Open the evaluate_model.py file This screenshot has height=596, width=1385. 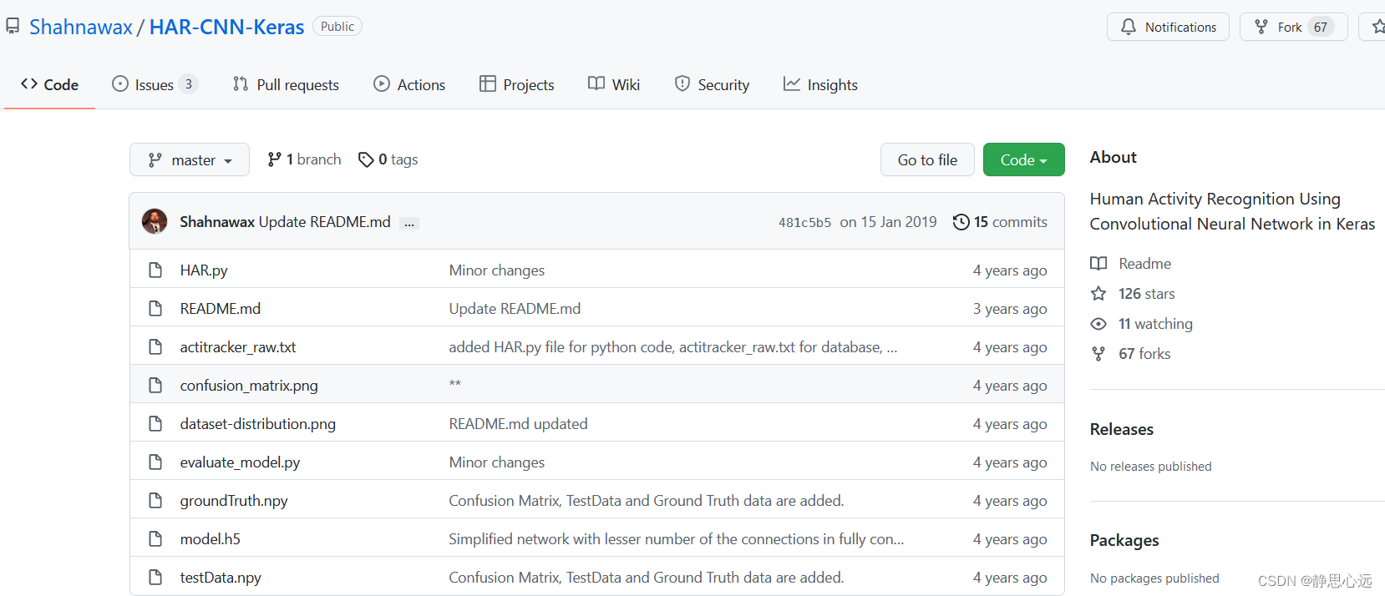pyautogui.click(x=240, y=462)
